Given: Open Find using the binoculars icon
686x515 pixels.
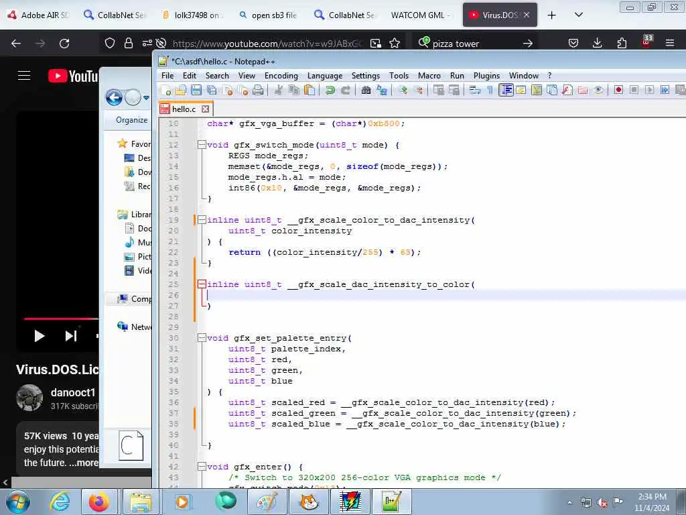Looking at the screenshot, I should pyautogui.click(x=366, y=91).
